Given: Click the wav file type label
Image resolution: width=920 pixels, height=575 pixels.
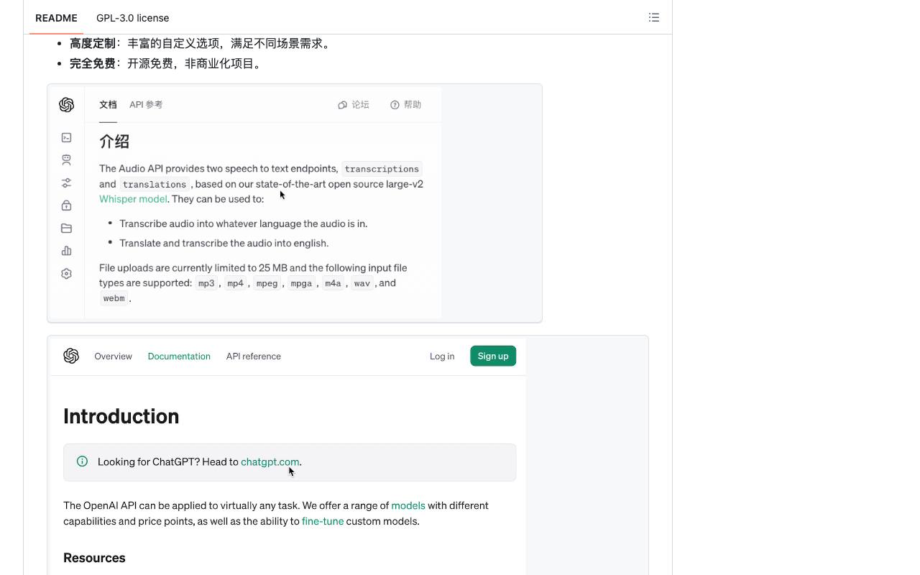Looking at the screenshot, I should [362, 283].
